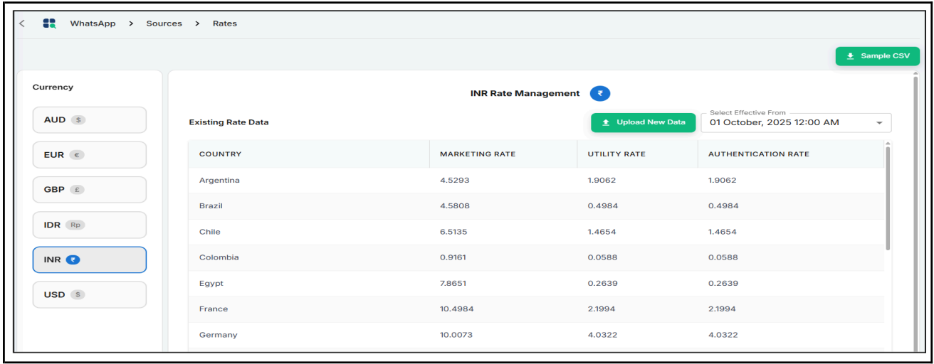The height and width of the screenshot is (364, 934).
Task: Click Egypt's authentication rate value
Action: click(x=723, y=283)
